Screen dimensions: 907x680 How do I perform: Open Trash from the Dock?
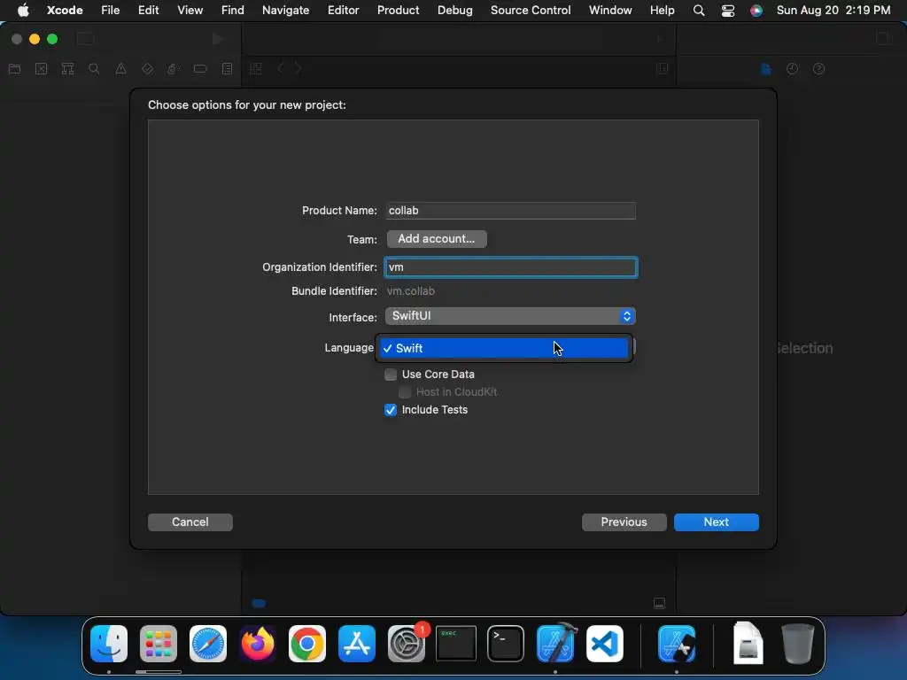[798, 644]
